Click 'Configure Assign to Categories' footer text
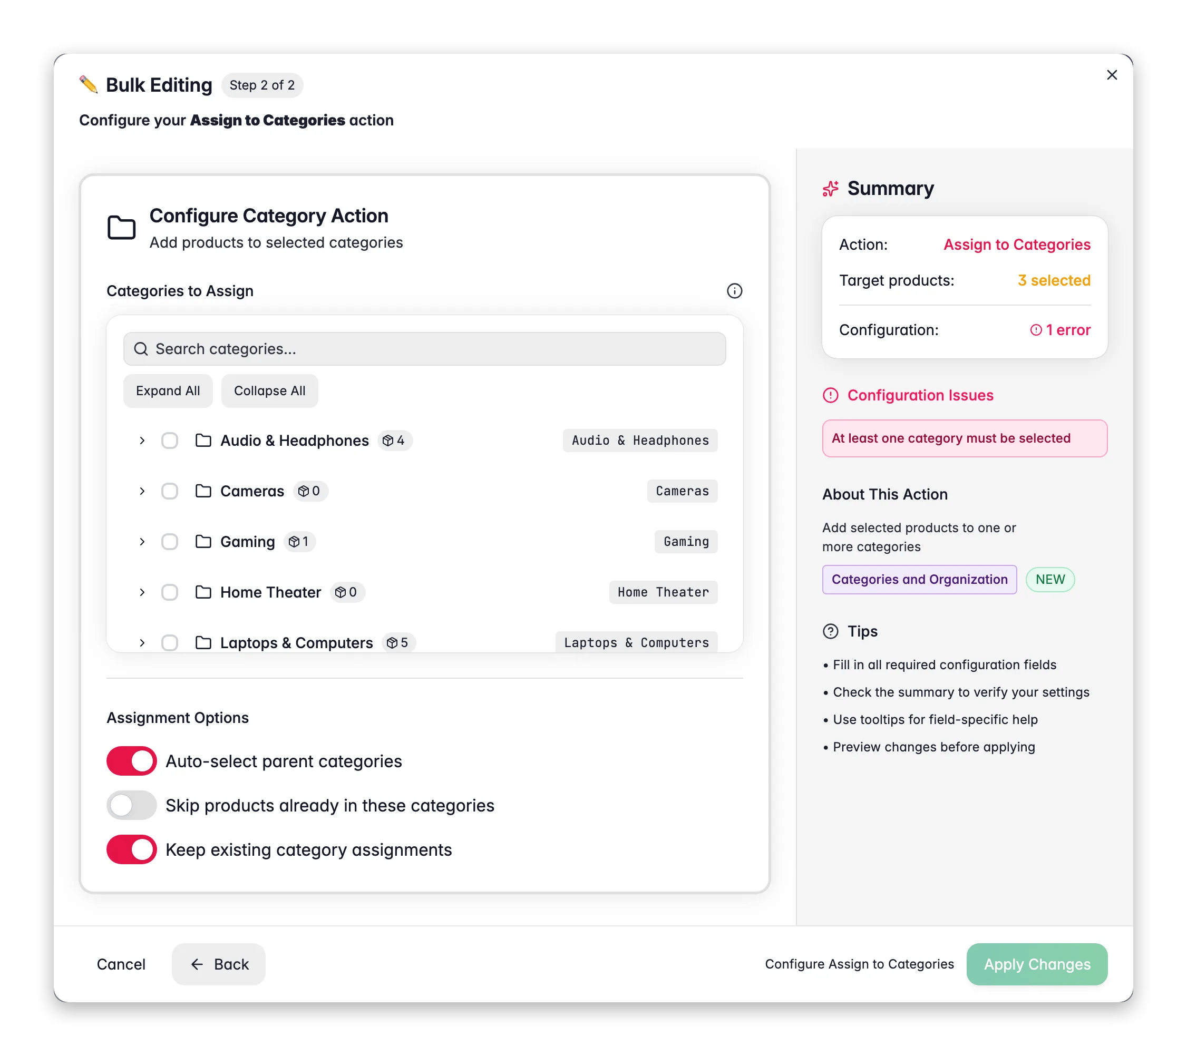The height and width of the screenshot is (1056, 1187). (x=860, y=964)
